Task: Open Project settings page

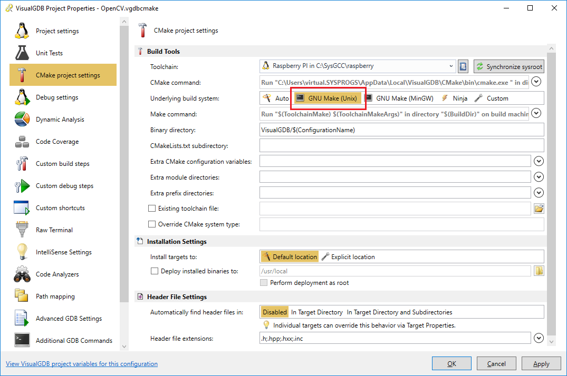Action: point(63,31)
